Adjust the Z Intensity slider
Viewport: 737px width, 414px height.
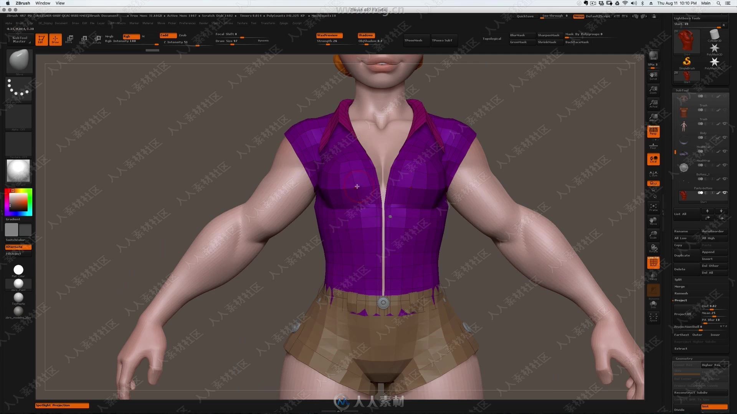[x=186, y=43]
